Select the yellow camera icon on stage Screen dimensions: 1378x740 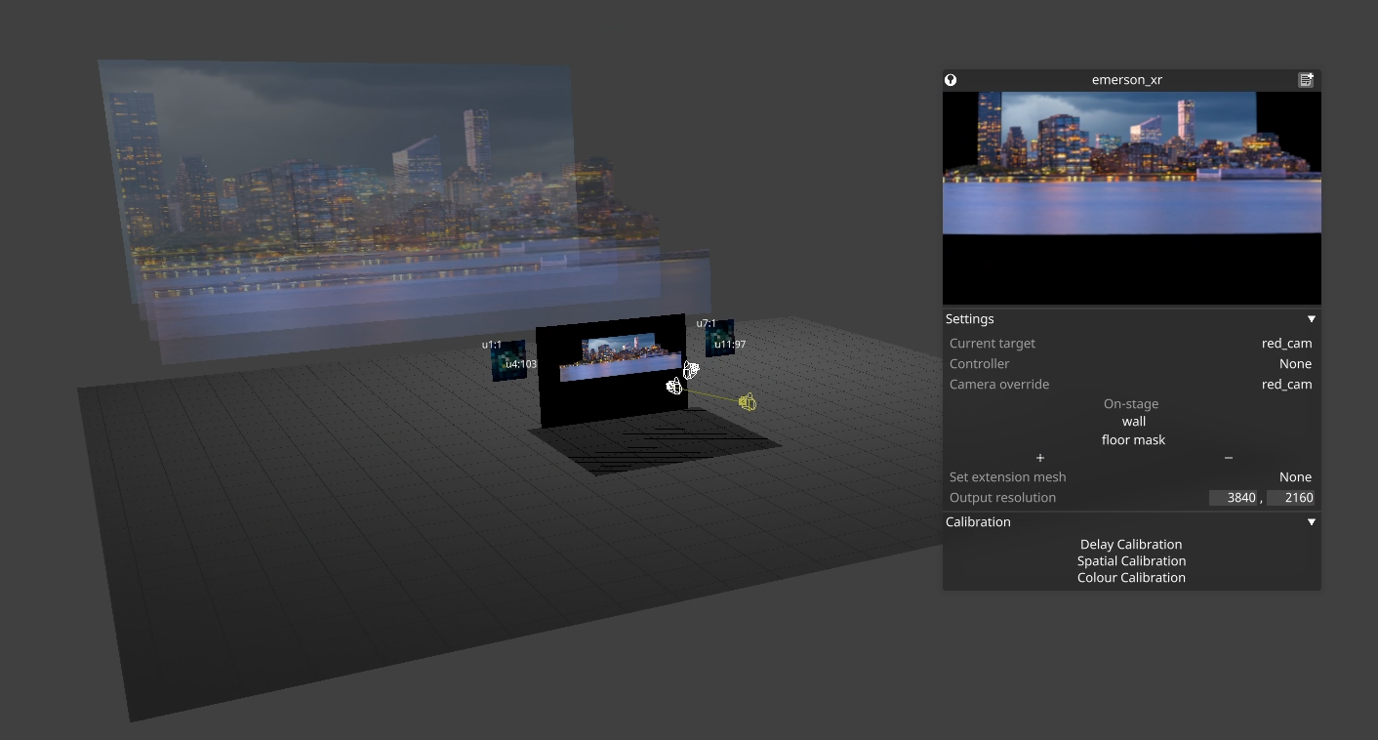click(748, 401)
